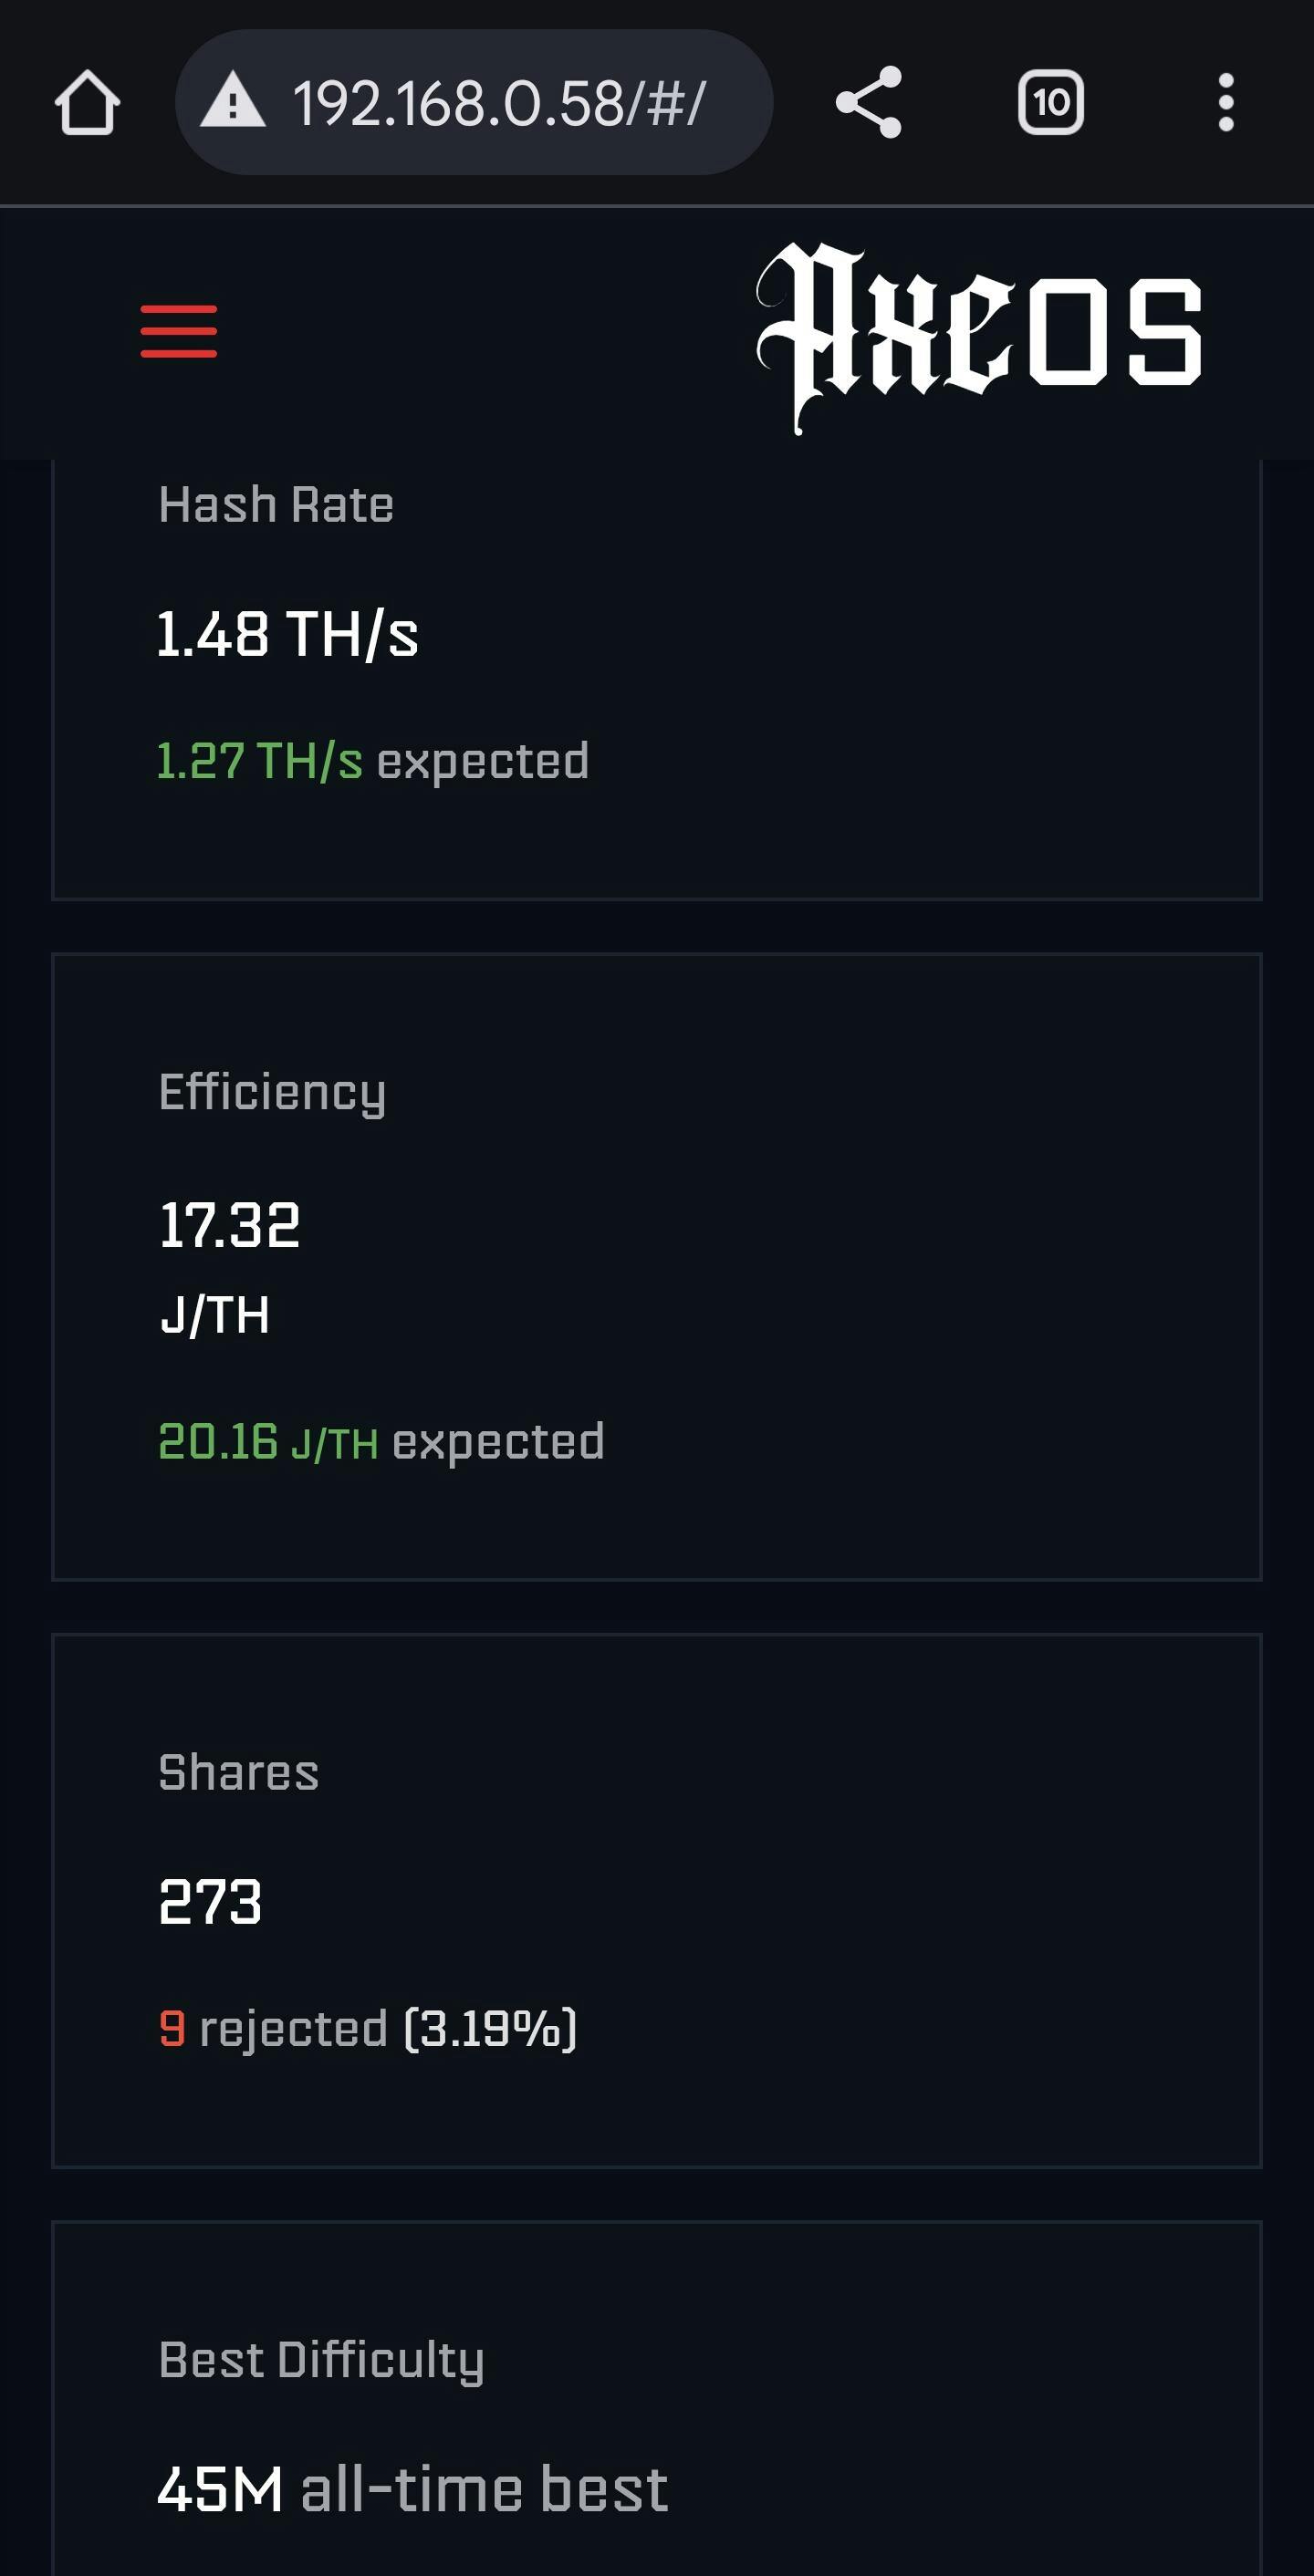Screen dimensions: 1314x2576
Task: Open the tab switcher showing 10 tabs
Action: pyautogui.click(x=1050, y=103)
